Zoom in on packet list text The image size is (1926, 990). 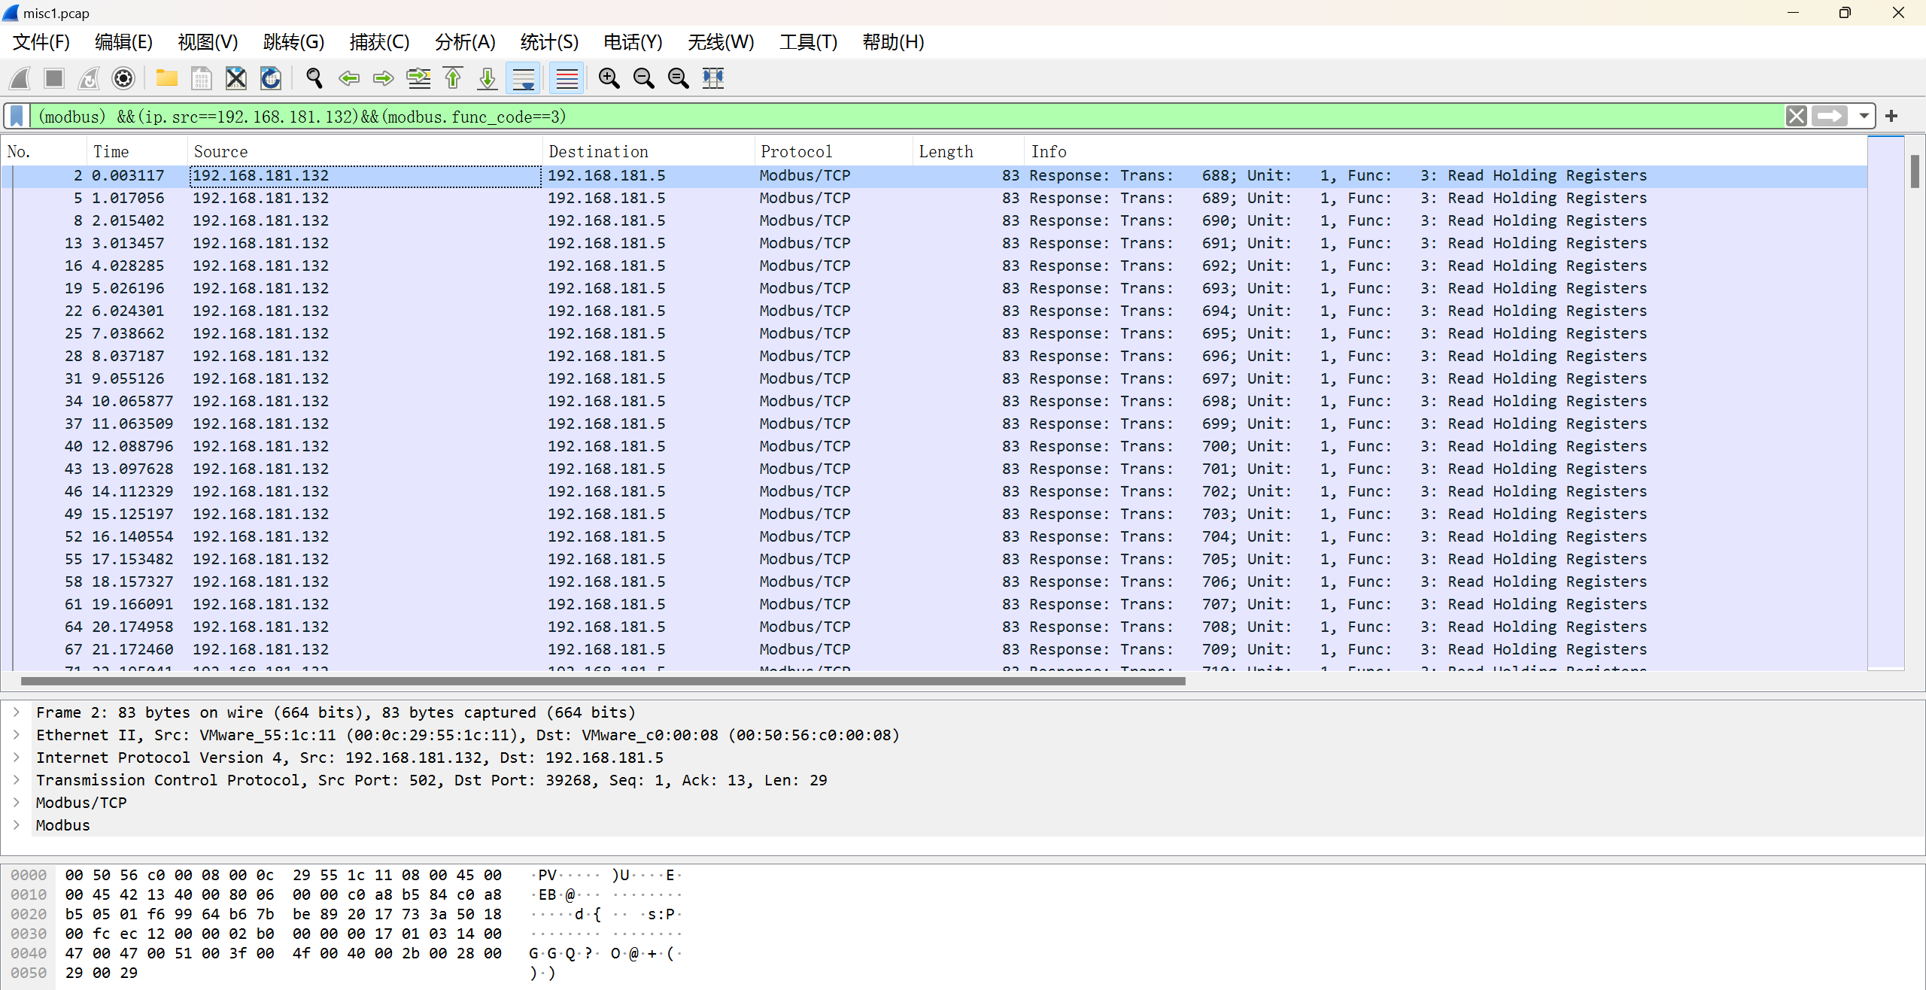[609, 78]
